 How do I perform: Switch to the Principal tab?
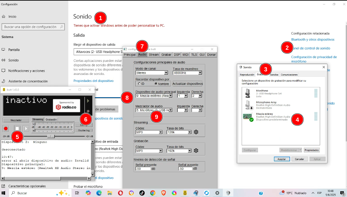tap(130, 55)
